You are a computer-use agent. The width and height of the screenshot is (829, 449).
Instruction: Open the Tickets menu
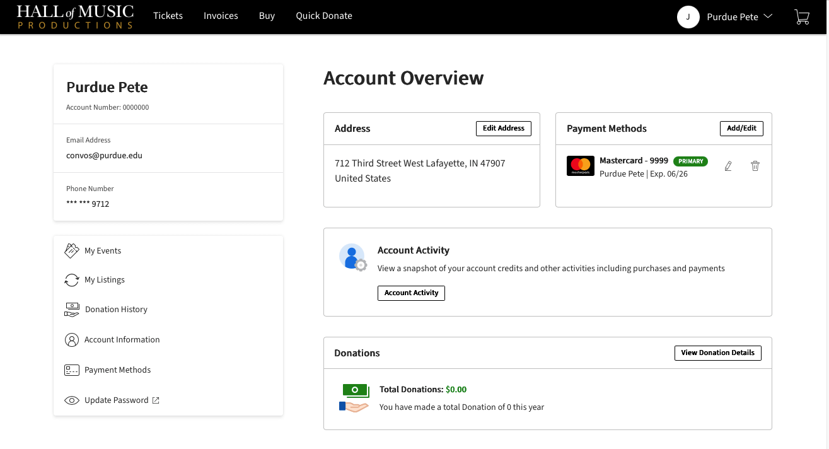click(x=168, y=16)
